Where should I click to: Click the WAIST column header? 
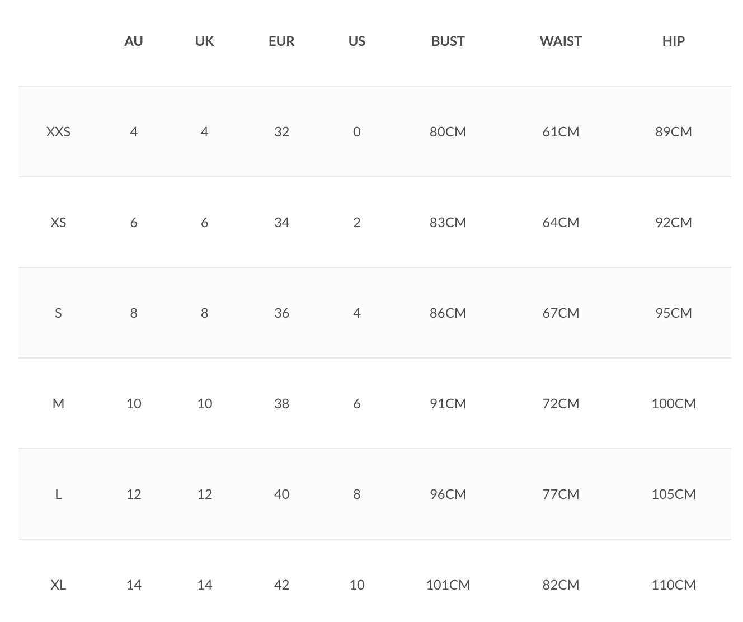click(561, 41)
